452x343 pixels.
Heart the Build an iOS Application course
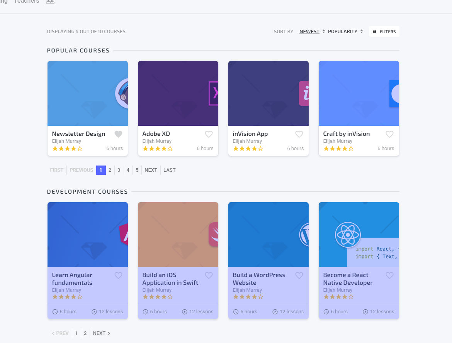(209, 275)
